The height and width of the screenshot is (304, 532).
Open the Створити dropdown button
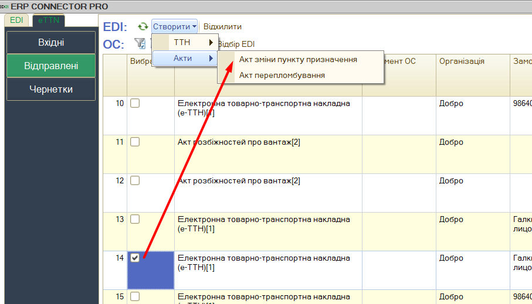click(x=174, y=27)
